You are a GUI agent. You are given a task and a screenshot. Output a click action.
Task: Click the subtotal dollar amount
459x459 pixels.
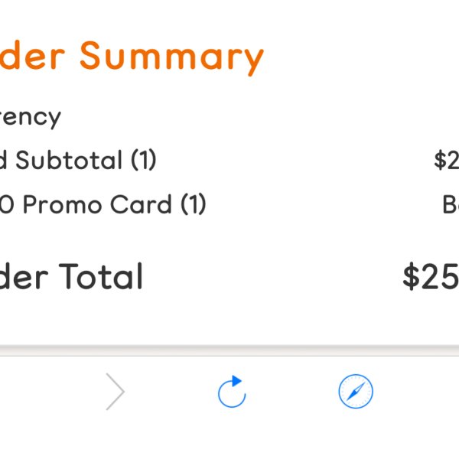coord(447,160)
